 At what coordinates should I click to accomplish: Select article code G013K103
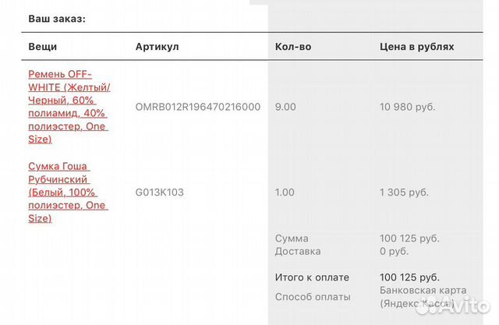click(x=159, y=193)
